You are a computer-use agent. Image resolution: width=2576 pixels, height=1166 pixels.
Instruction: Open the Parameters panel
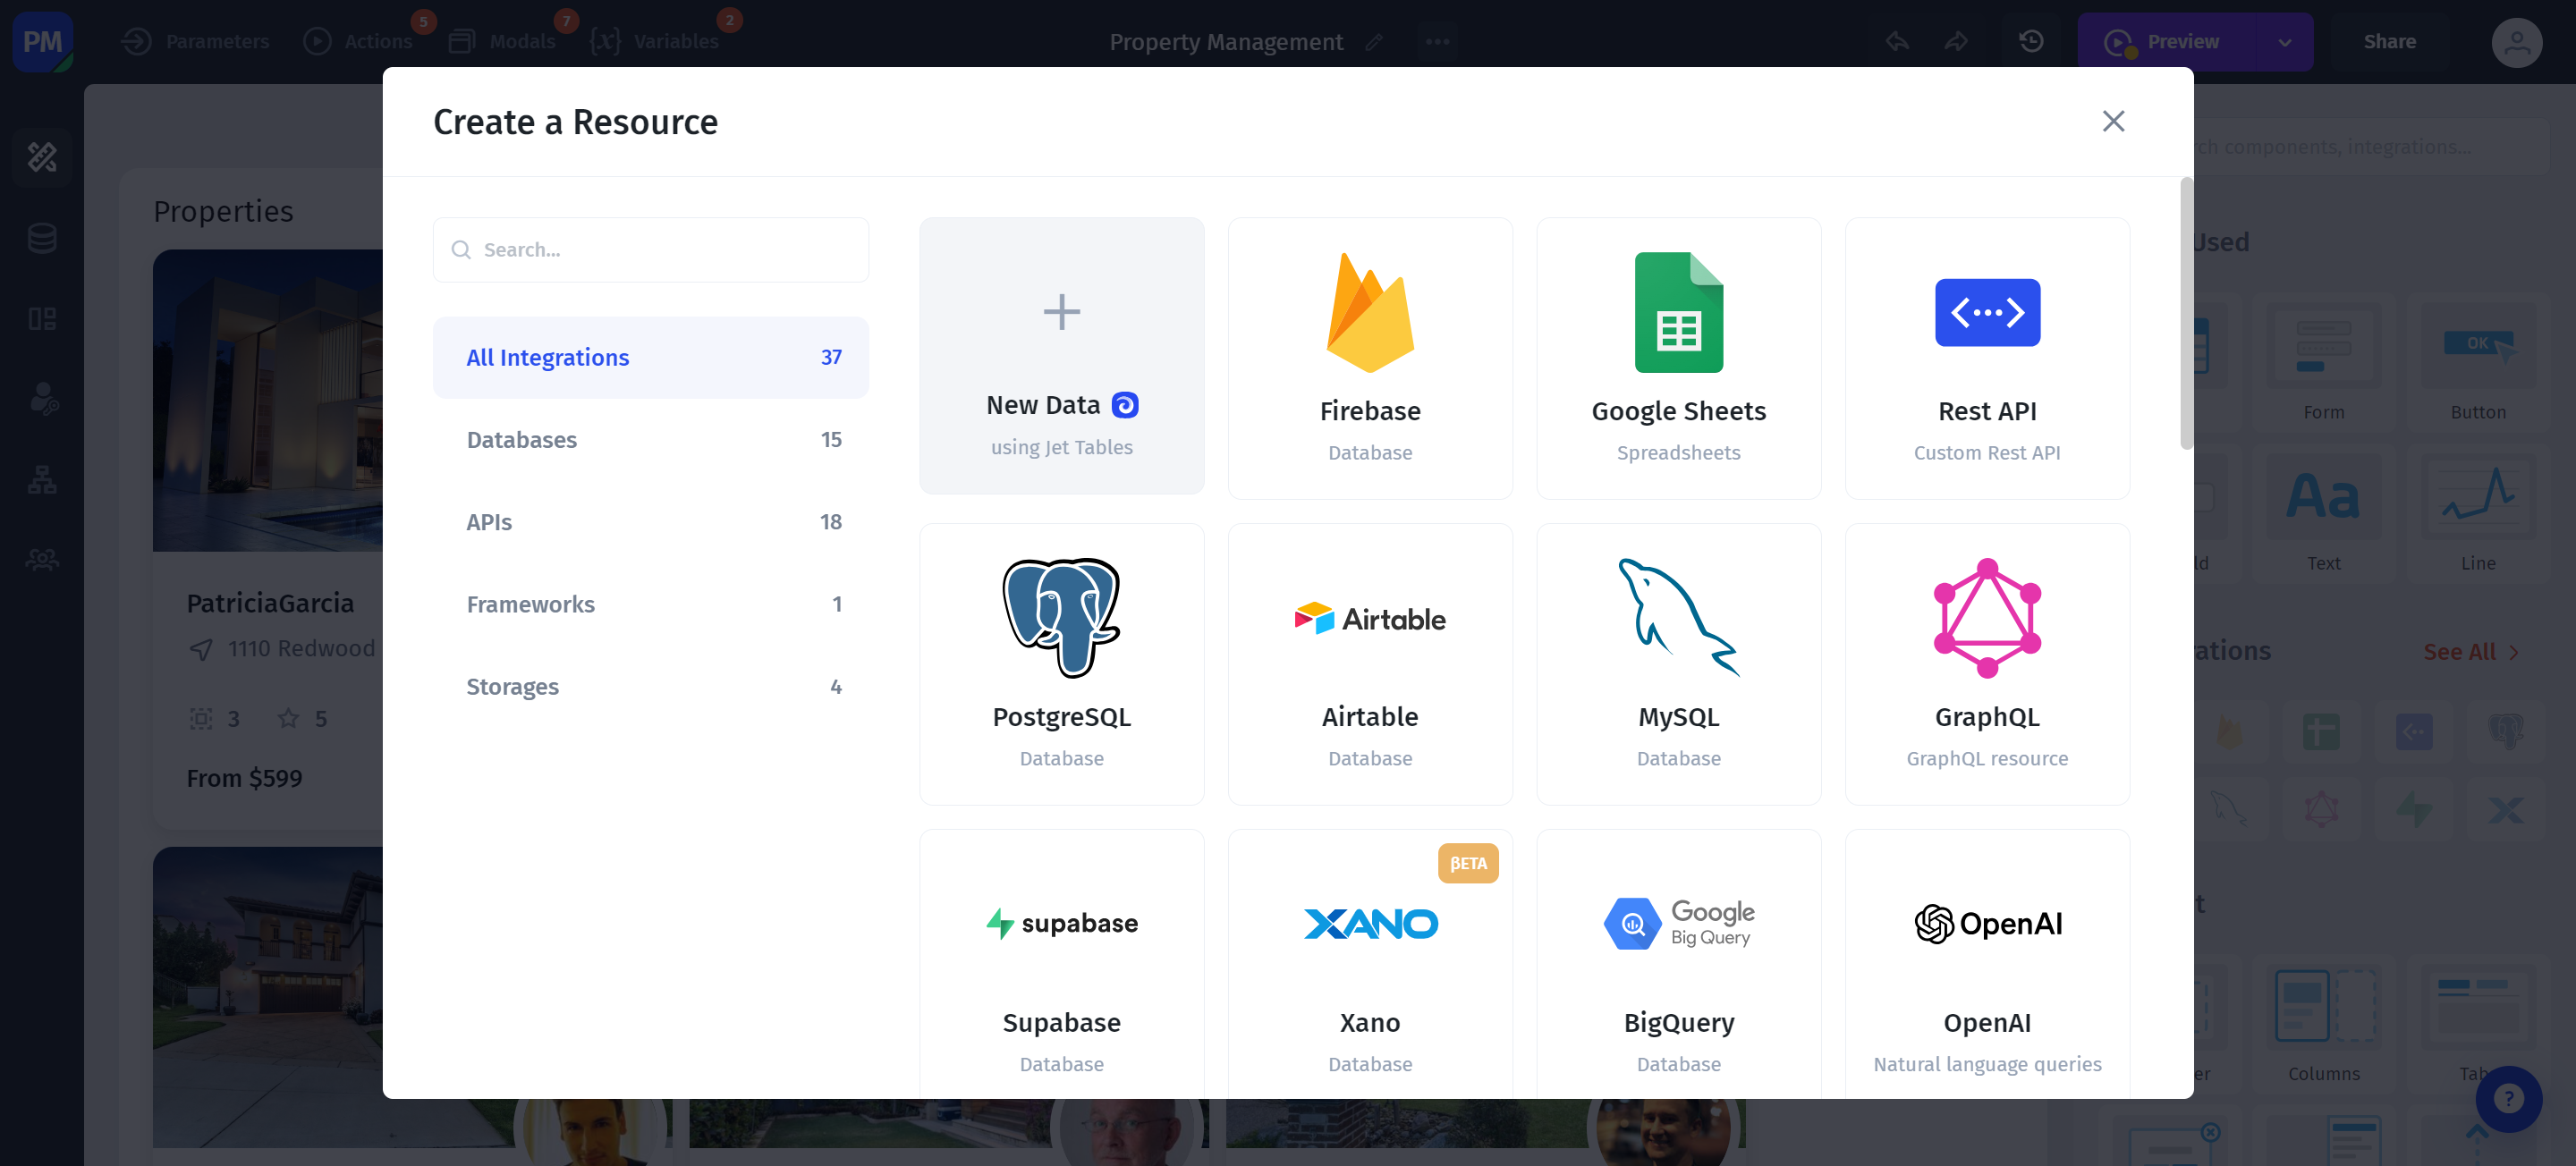(x=195, y=41)
